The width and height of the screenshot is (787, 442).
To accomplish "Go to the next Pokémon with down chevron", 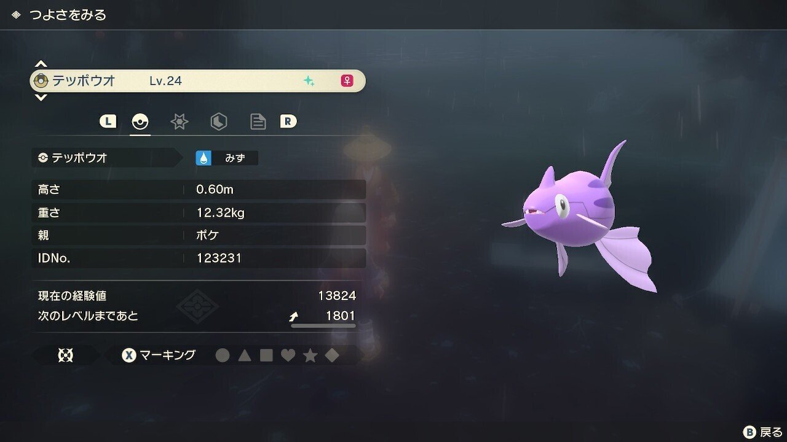I will 41,97.
